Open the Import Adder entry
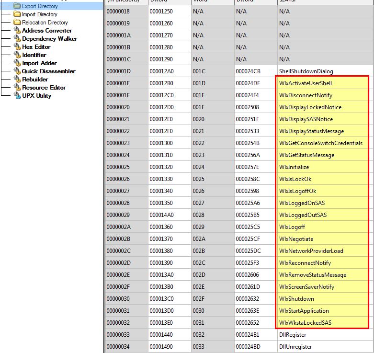This screenshot has height=353, width=374. pos(39,63)
